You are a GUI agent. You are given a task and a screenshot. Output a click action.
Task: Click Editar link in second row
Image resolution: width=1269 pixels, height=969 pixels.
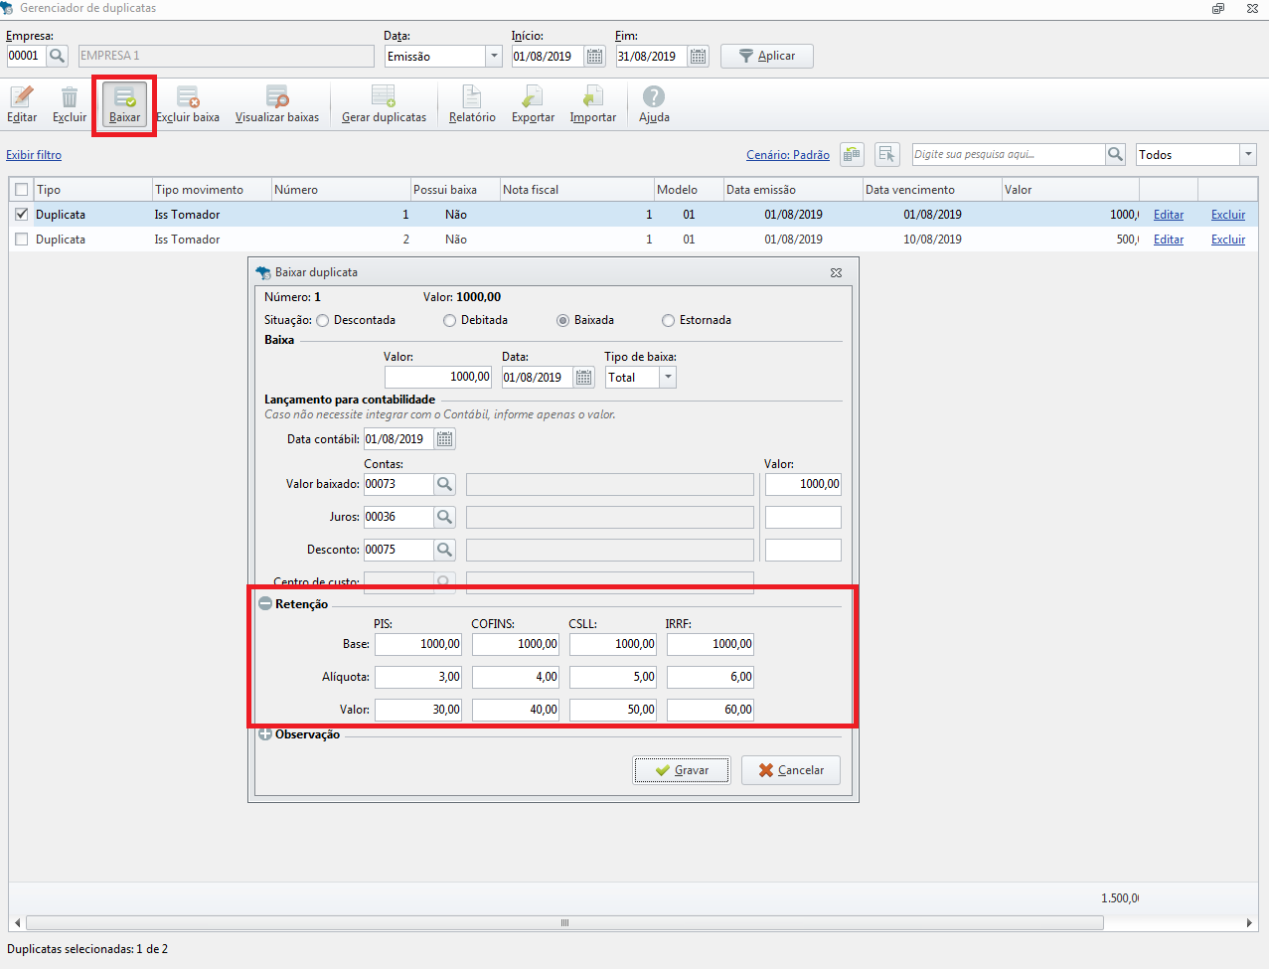(1169, 240)
